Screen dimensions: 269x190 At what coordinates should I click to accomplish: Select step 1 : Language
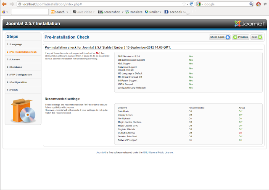tap(14, 44)
